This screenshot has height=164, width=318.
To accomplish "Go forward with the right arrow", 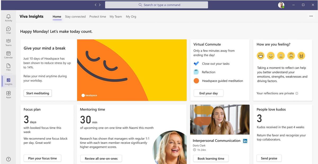I will [100, 5].
